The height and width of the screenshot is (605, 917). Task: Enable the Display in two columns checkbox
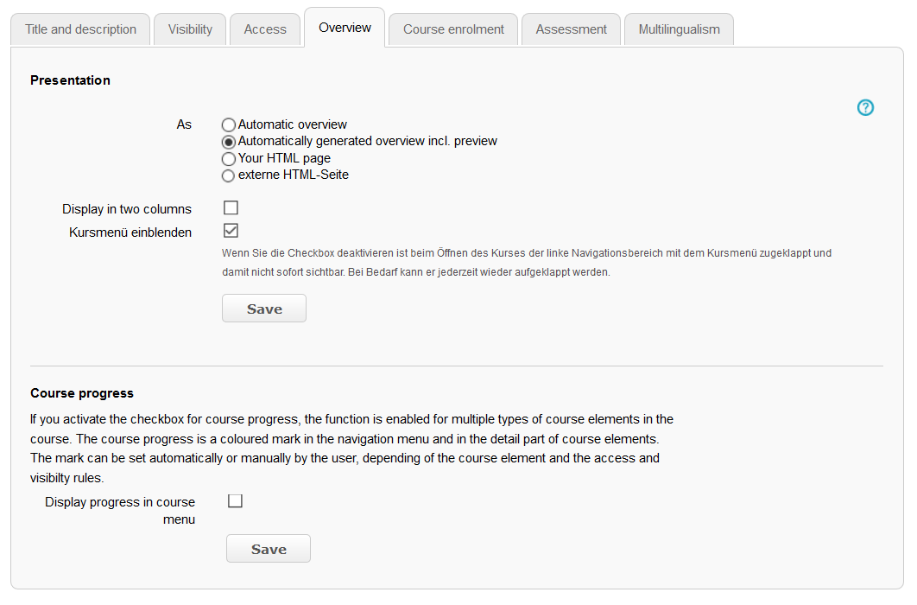231,207
